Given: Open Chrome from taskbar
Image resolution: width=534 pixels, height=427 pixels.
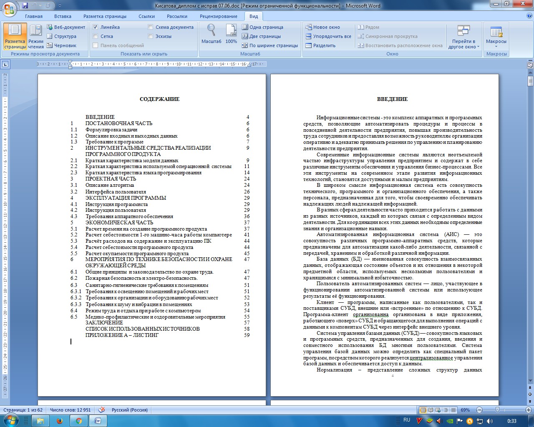Looking at the screenshot, I should click(78, 421).
